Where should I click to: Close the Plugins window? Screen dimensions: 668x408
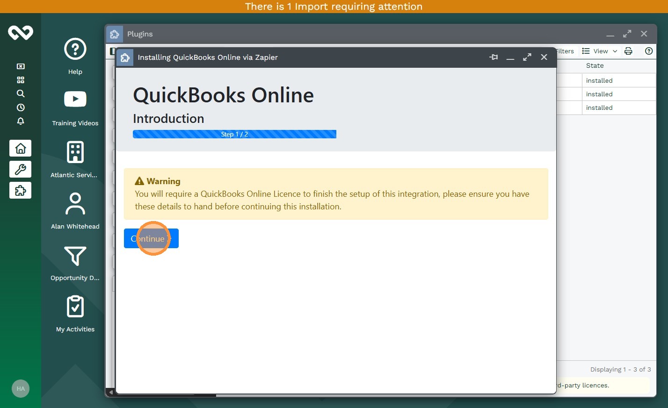pos(644,34)
